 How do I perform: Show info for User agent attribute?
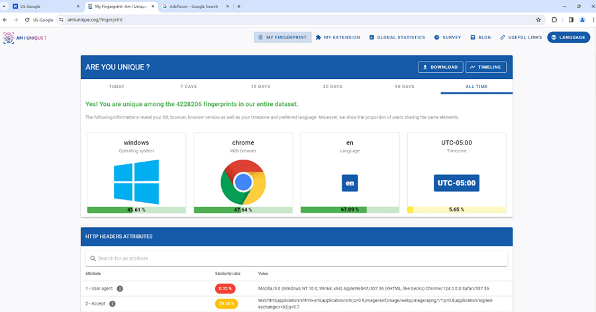tap(120, 289)
